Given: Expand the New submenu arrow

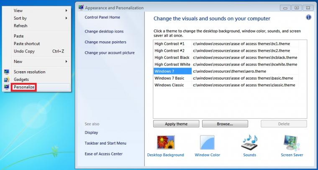Looking at the screenshot, I should click(x=66, y=61).
